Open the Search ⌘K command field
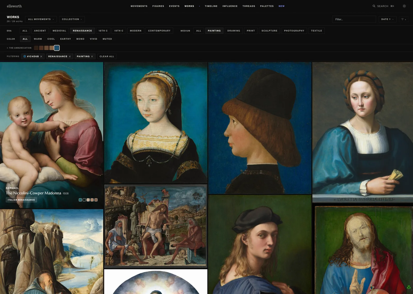 tap(383, 6)
